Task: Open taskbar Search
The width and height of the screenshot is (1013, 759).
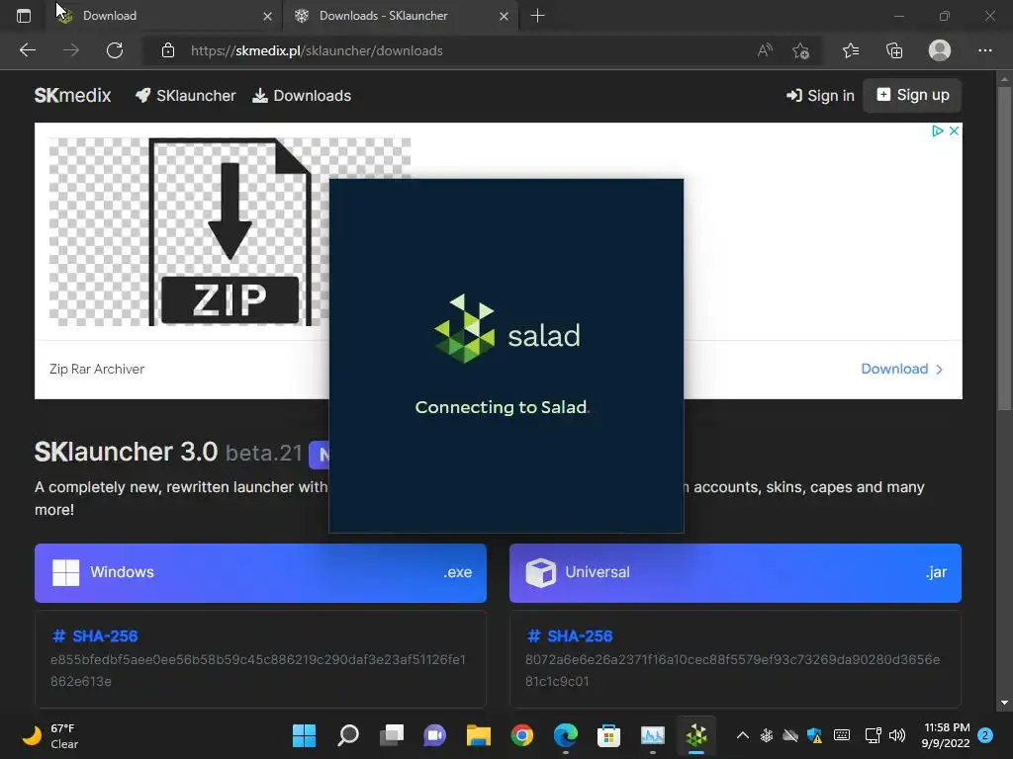Action: coord(347,735)
